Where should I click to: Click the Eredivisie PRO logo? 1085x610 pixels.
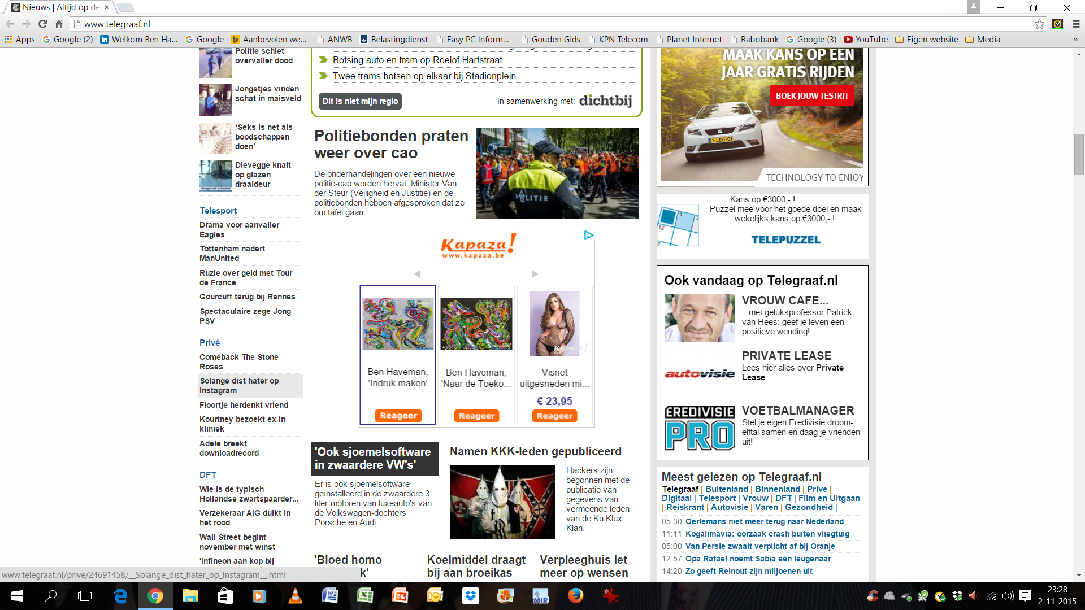tap(700, 428)
